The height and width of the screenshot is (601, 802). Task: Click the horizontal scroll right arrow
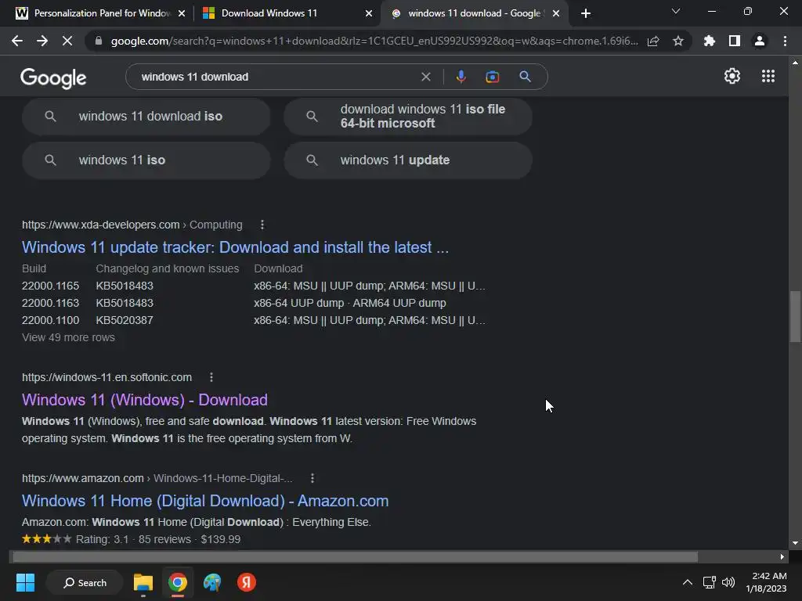782,556
